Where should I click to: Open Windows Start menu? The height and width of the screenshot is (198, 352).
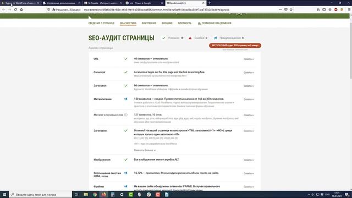click(4, 194)
